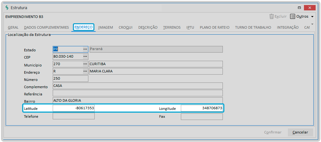
Task: Switch to the GERAL tab
Action: coord(13,27)
